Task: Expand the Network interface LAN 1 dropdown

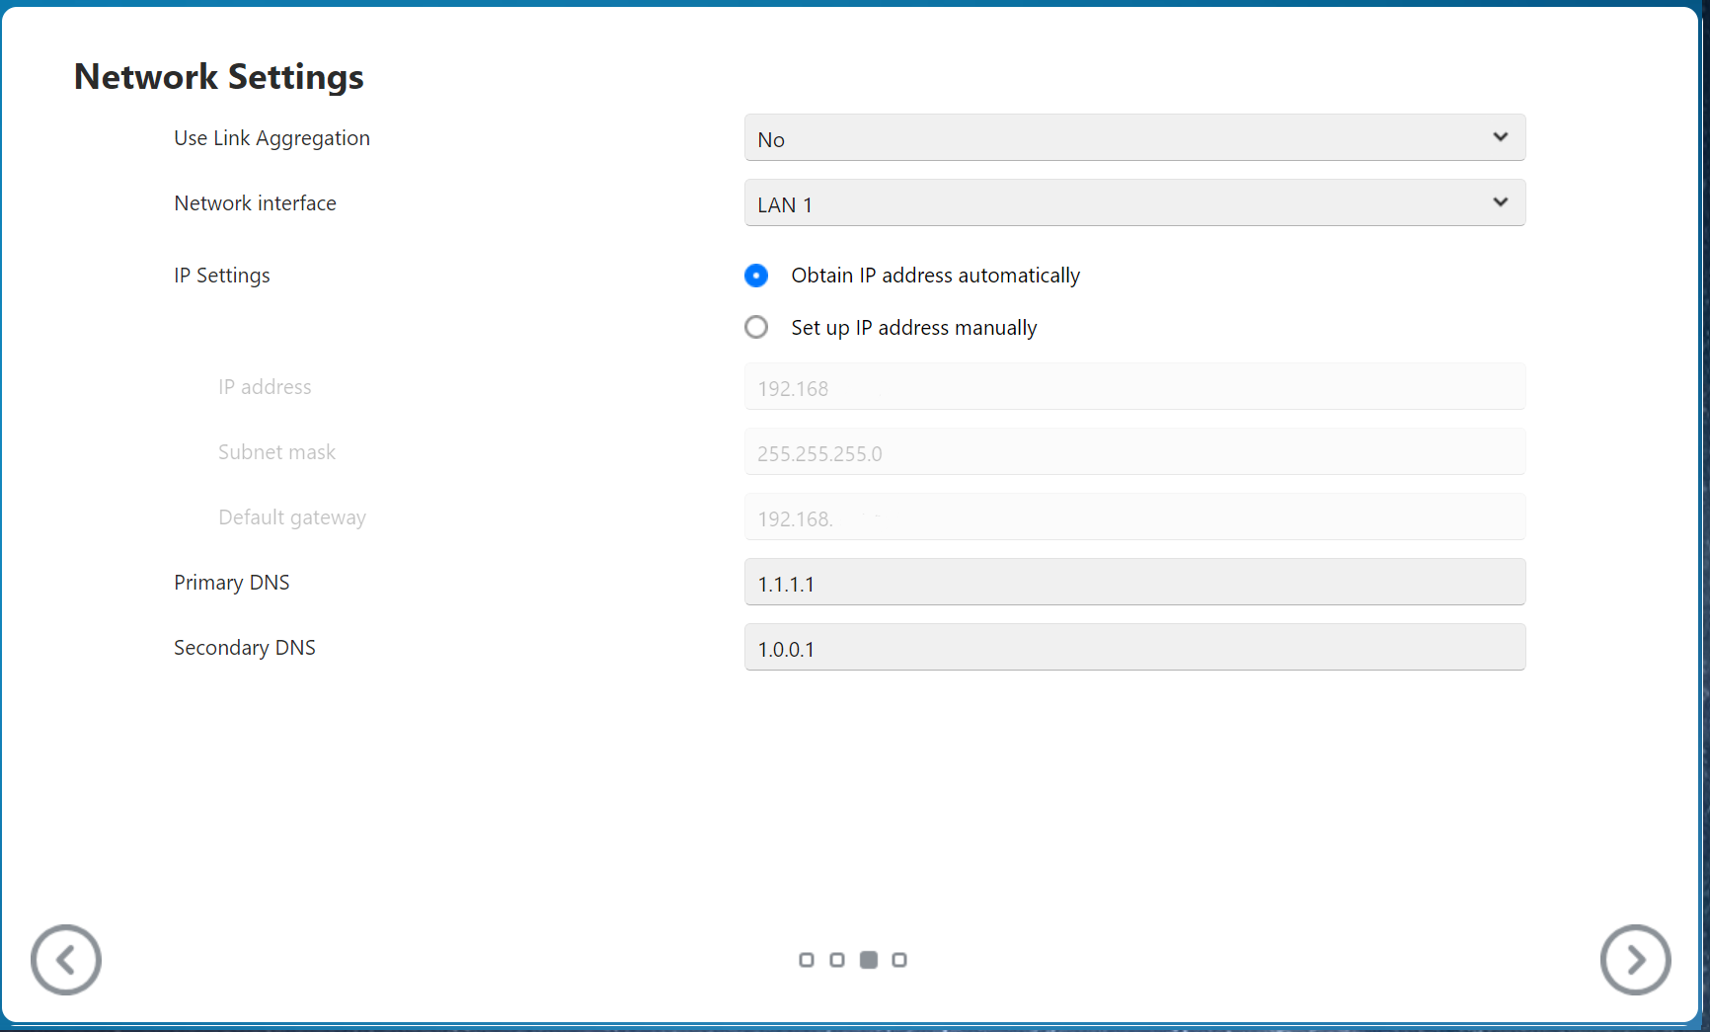Action: click(1134, 203)
